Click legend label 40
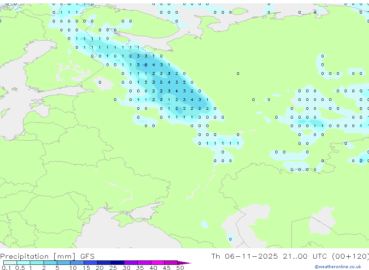 tap(153, 268)
